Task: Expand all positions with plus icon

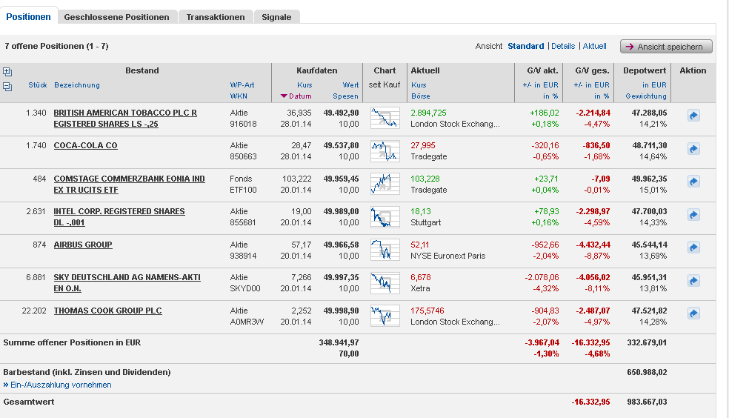Action: click(7, 72)
